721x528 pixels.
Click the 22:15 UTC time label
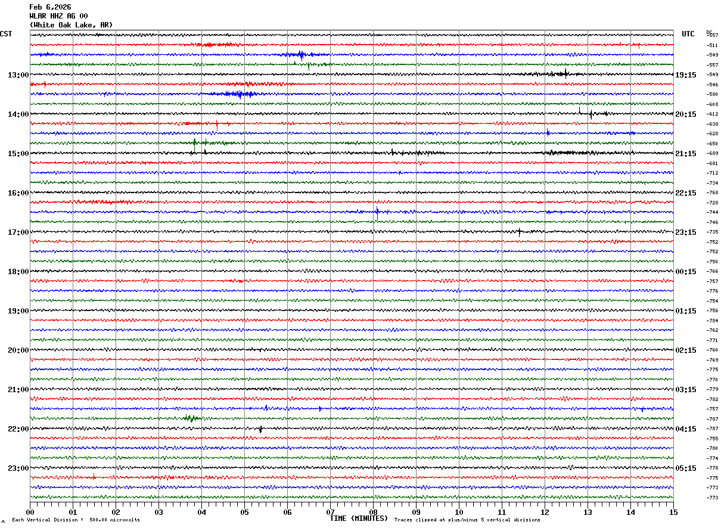686,193
